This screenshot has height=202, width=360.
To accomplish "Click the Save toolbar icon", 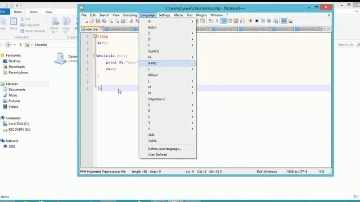I will point(98,21).
